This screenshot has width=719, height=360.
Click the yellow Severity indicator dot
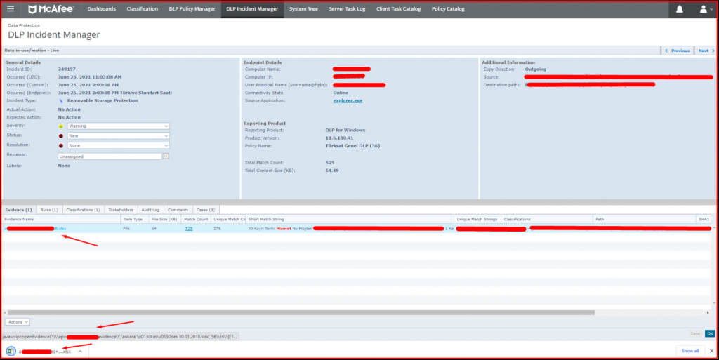coord(61,126)
